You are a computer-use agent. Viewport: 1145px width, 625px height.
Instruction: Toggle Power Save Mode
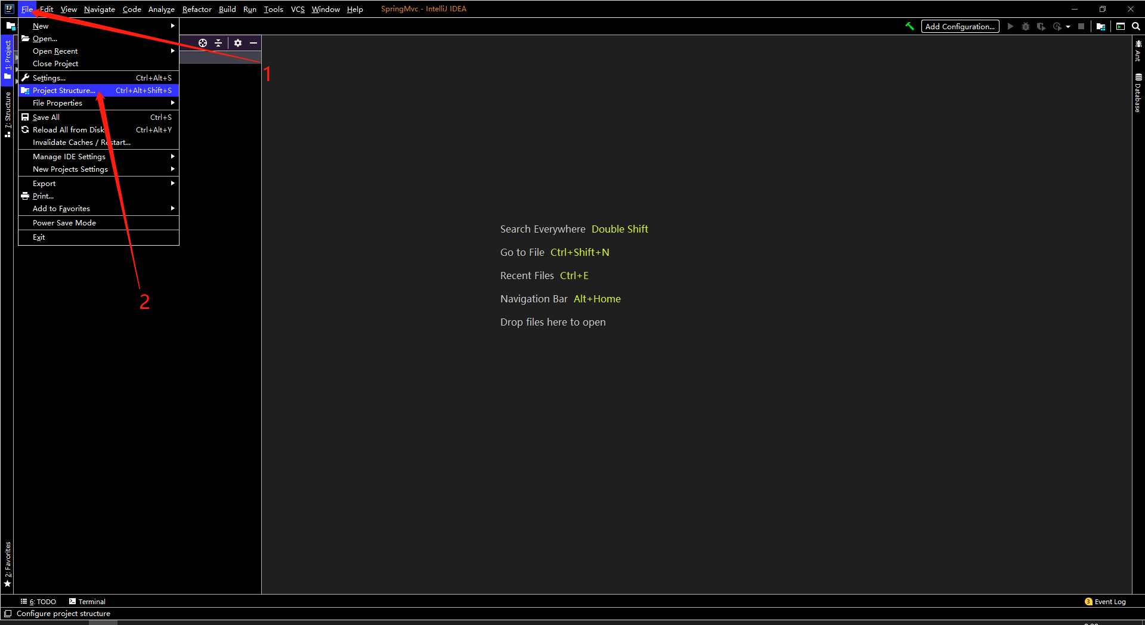coord(64,222)
